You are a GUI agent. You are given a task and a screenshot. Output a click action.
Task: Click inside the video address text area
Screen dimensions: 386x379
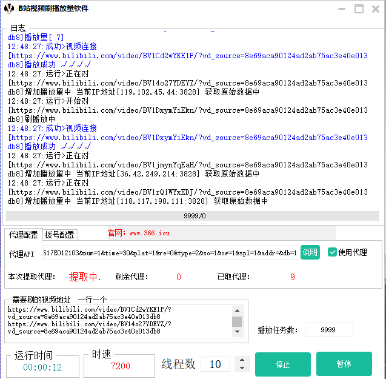[x=118, y=321]
